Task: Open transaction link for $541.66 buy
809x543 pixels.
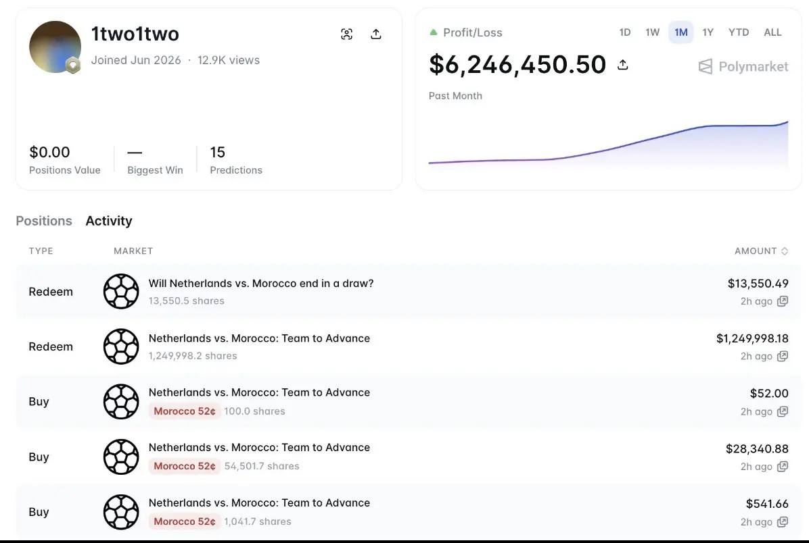Action: (x=783, y=522)
